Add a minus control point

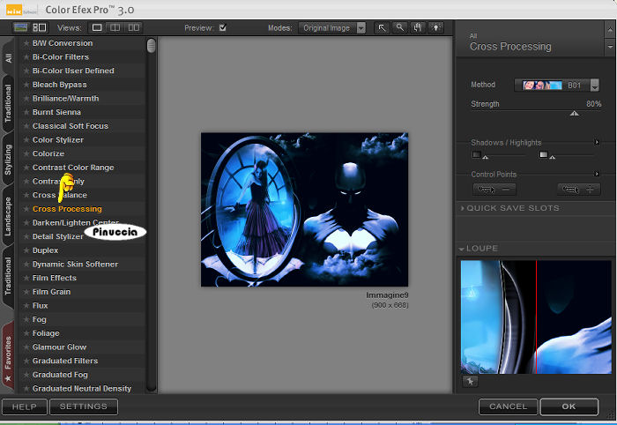[x=494, y=189]
